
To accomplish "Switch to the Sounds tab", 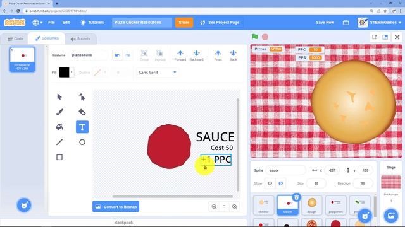I will [80, 39].
